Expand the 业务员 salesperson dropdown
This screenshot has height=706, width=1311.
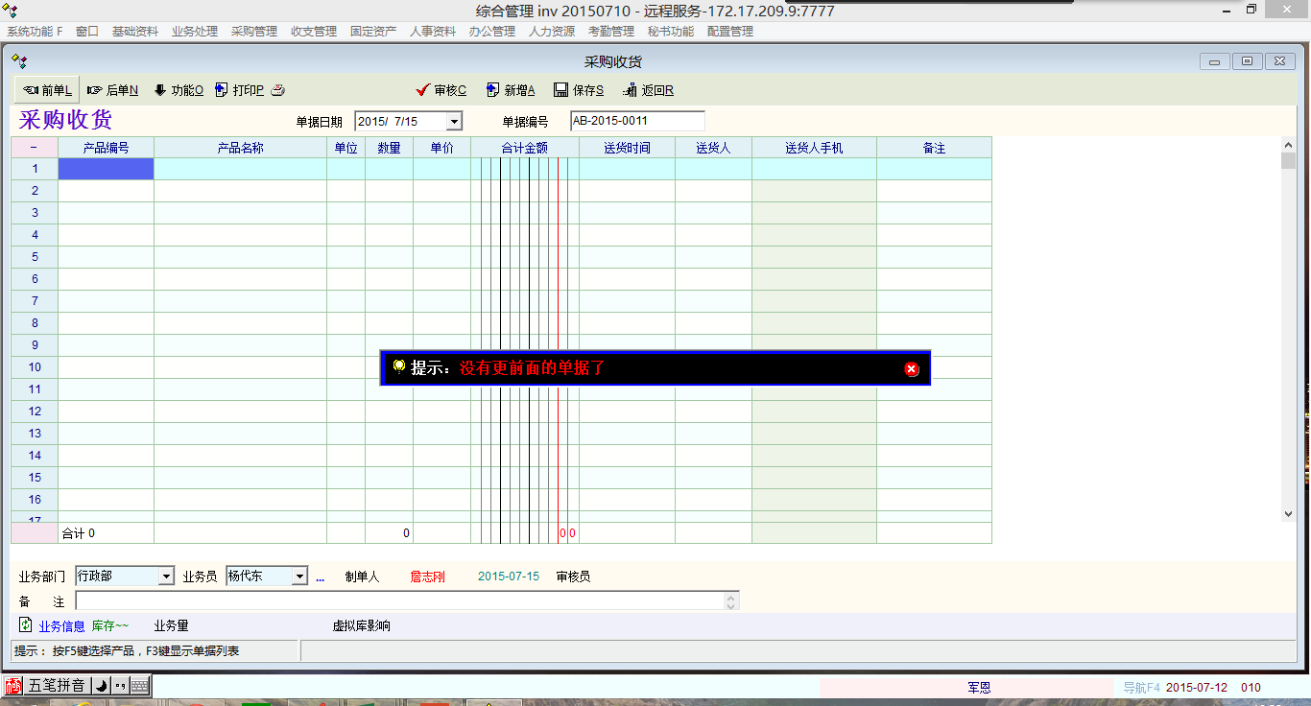[x=299, y=577]
